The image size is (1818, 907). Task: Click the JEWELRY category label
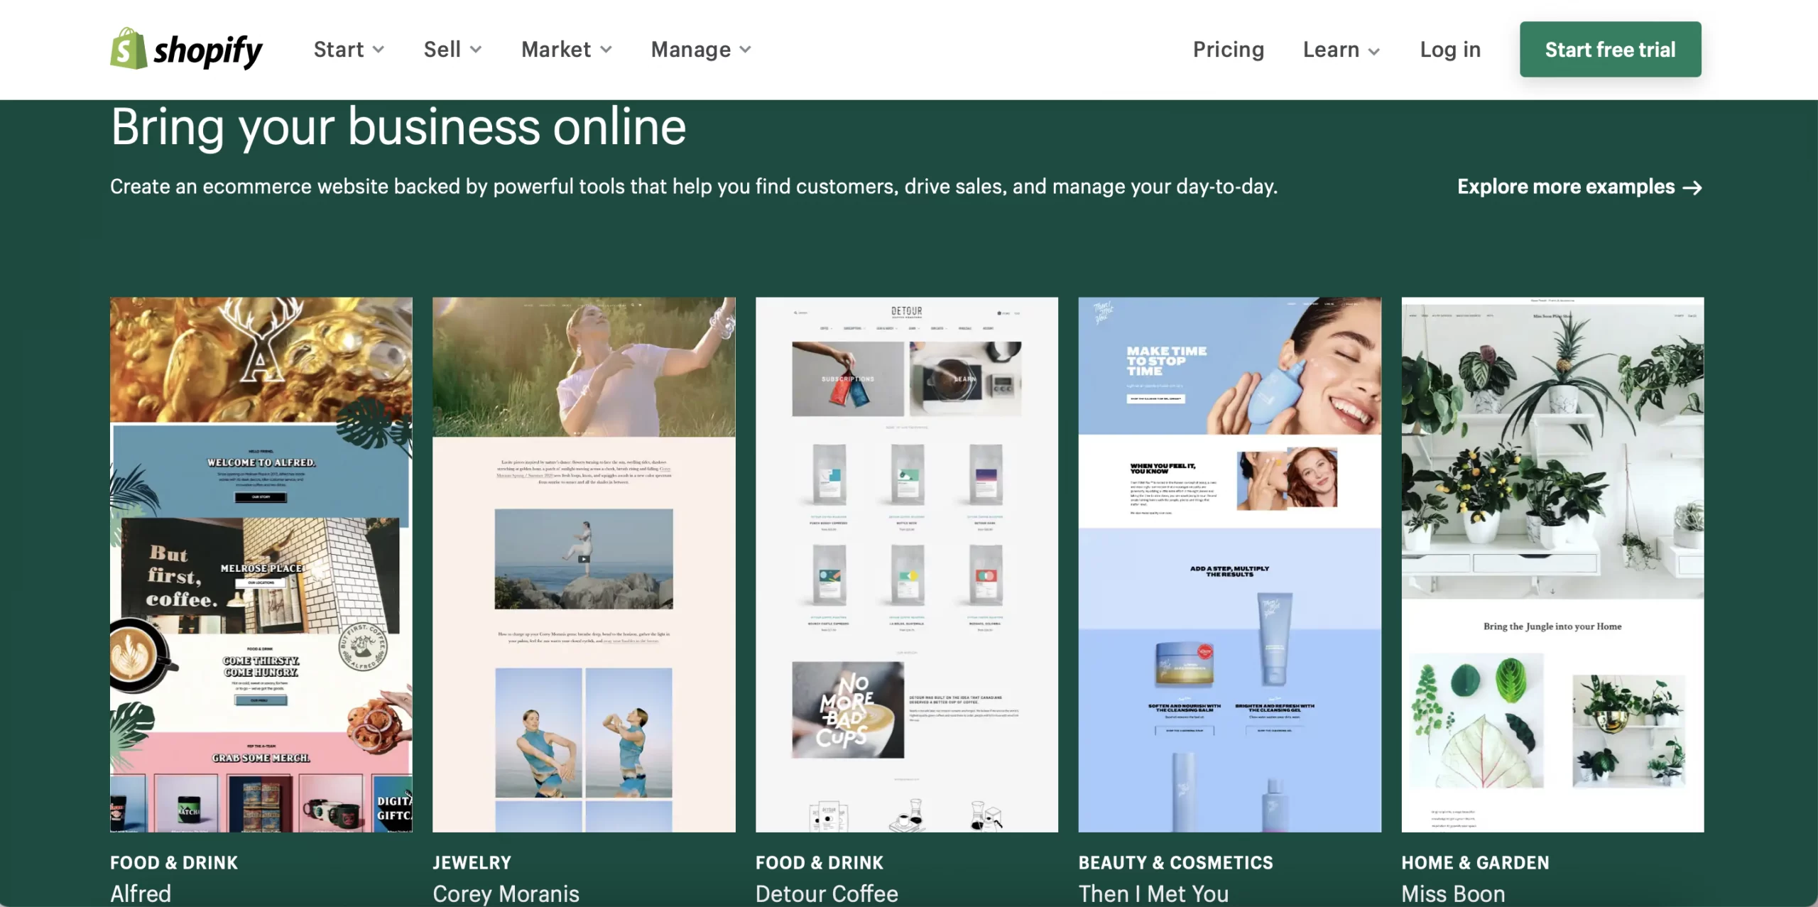tap(472, 862)
